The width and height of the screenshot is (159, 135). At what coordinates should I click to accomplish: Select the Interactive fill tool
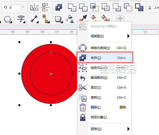click(94, 18)
